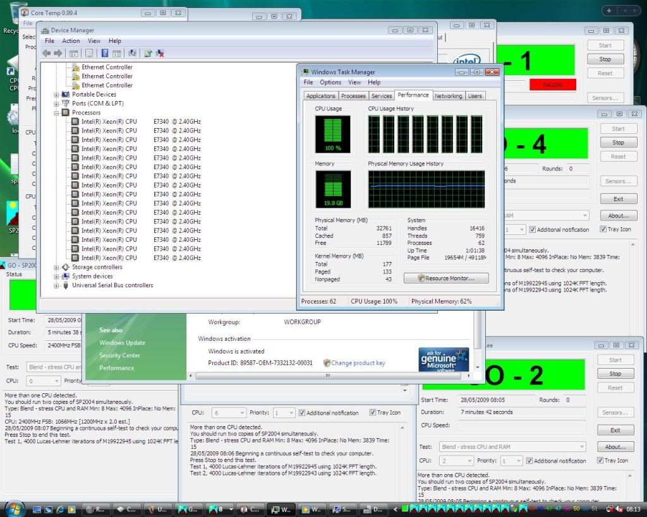Open Blend test dropdown in GO-2 window
Viewport: 647px width, 517px height.
tap(512, 446)
